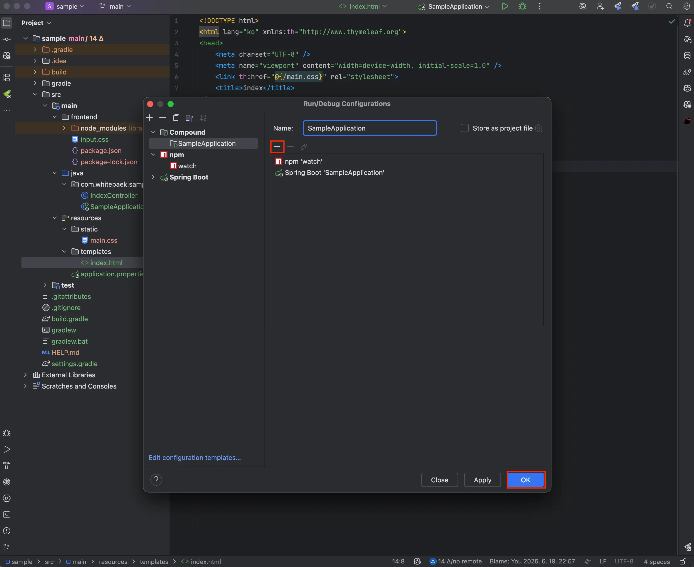Open the Project view dropdown
The height and width of the screenshot is (567, 694).
point(36,22)
